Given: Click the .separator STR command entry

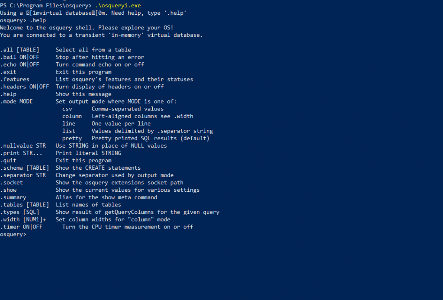Looking at the screenshot, I should [x=23, y=175].
